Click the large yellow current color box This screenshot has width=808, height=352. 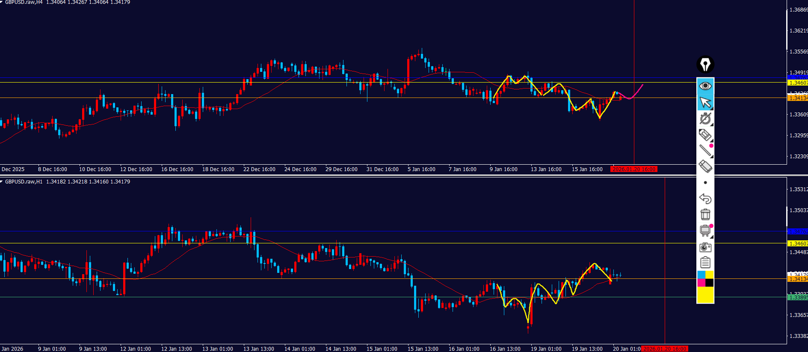(x=705, y=295)
